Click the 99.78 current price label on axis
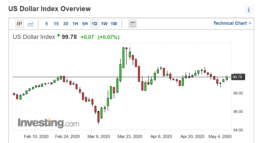Viewport: 260px width, 143px height. point(238,77)
